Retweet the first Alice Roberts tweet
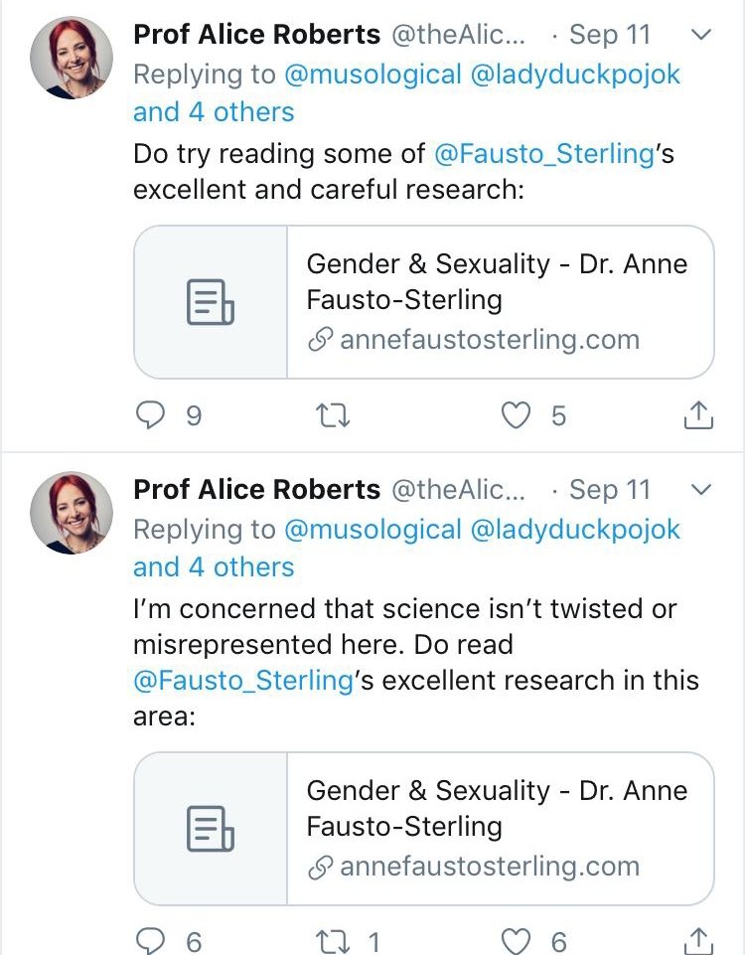Viewport: 745px width, 955px height. [x=334, y=415]
